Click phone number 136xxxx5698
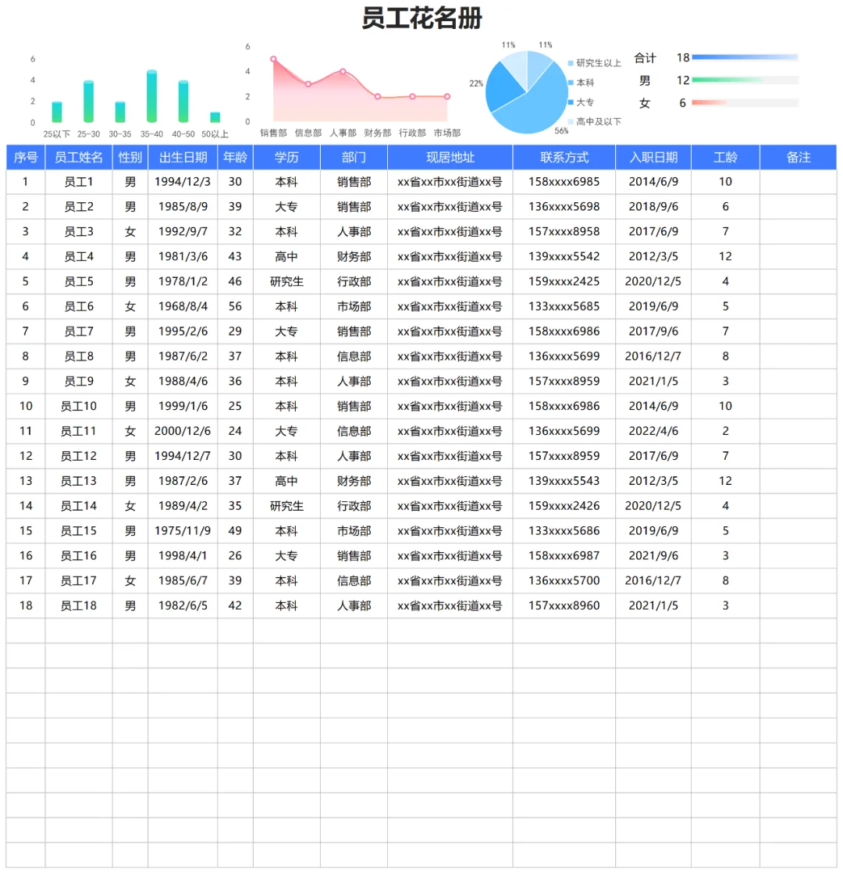 tap(564, 207)
